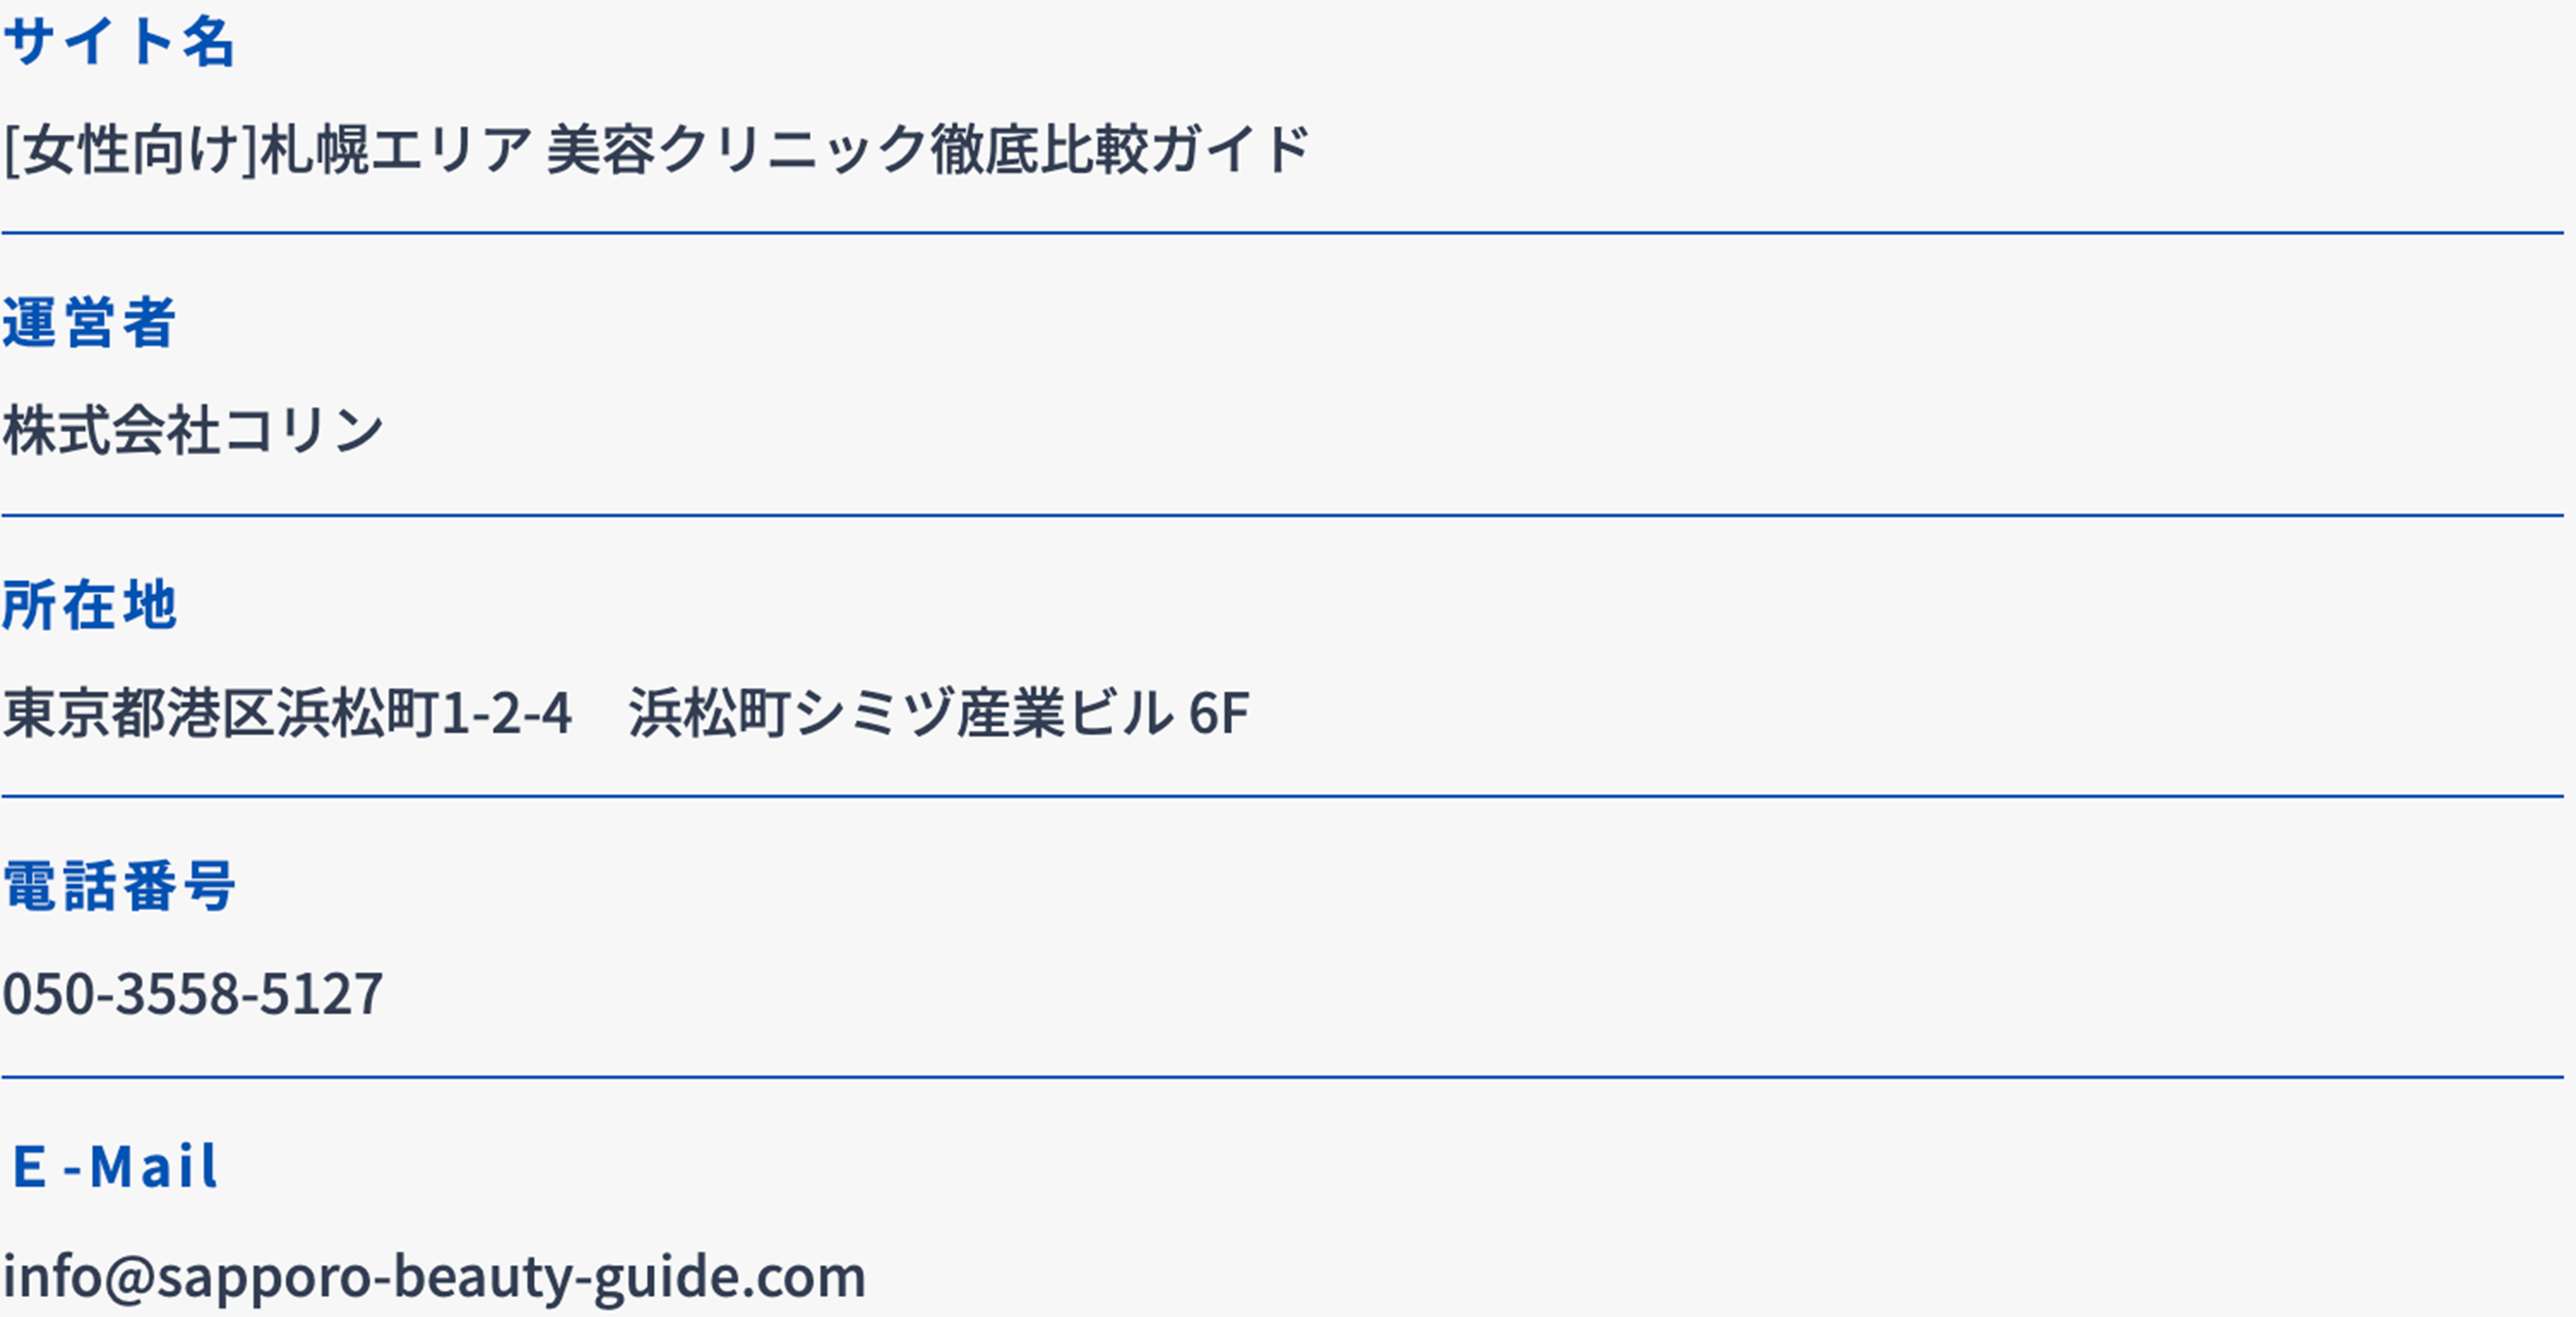This screenshot has width=2576, height=1317.
Task: Click the divider line below 株式会社コリン
Action: pos(1283,515)
